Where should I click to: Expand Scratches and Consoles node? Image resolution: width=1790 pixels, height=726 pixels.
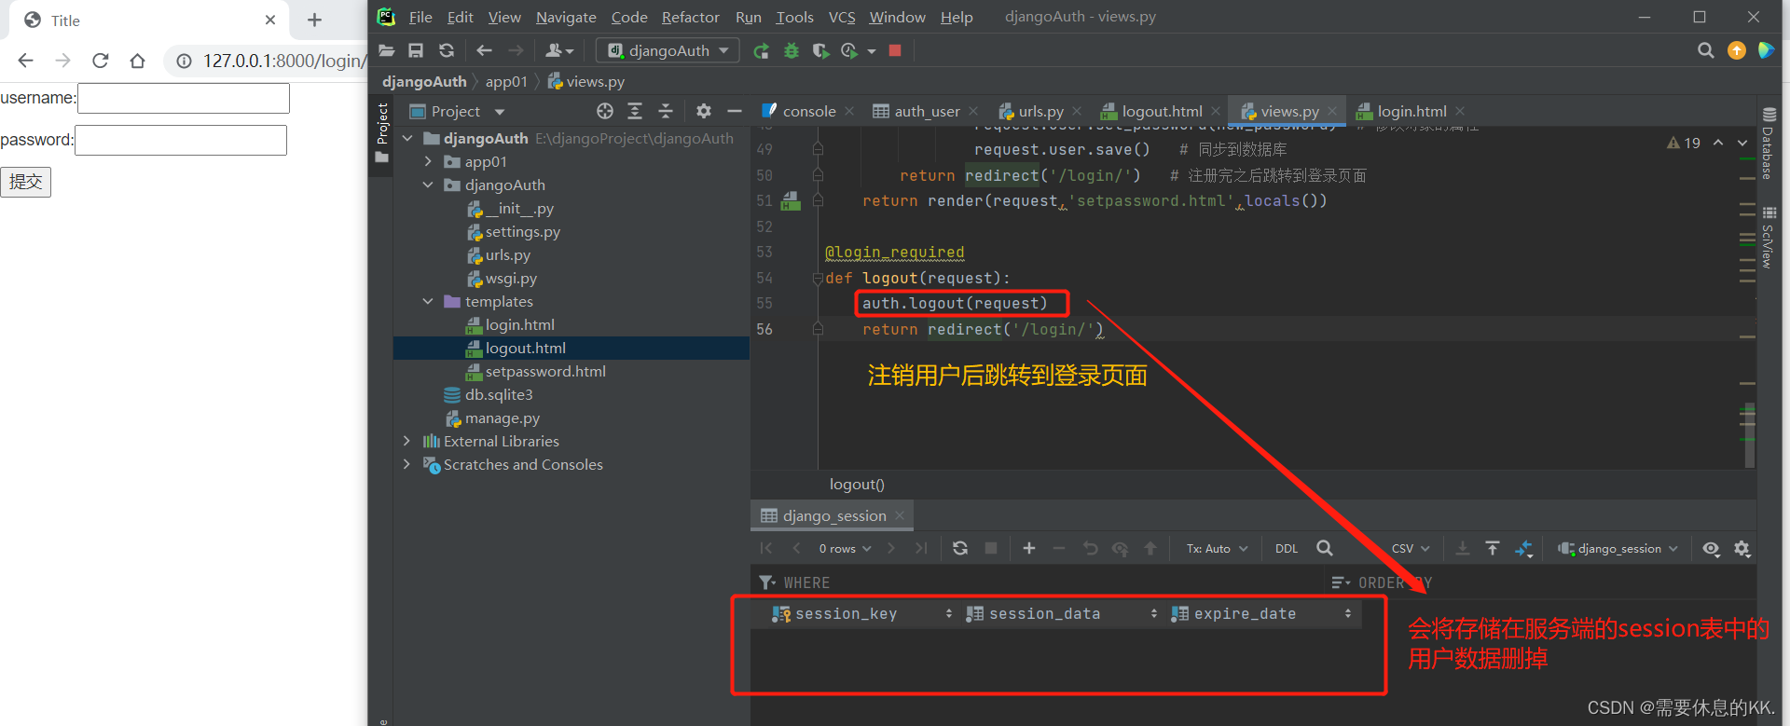tap(406, 464)
